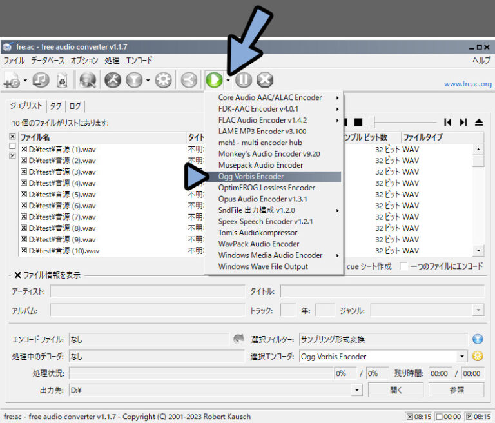Pause encoding with the pause icon
Image resolution: width=495 pixels, height=423 pixels.
pyautogui.click(x=244, y=80)
